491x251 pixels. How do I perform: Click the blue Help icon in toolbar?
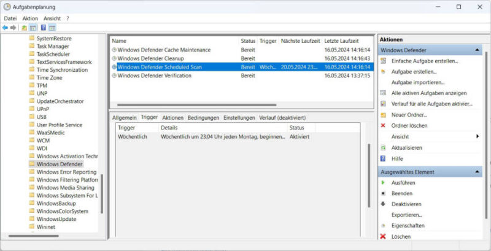click(x=44, y=28)
